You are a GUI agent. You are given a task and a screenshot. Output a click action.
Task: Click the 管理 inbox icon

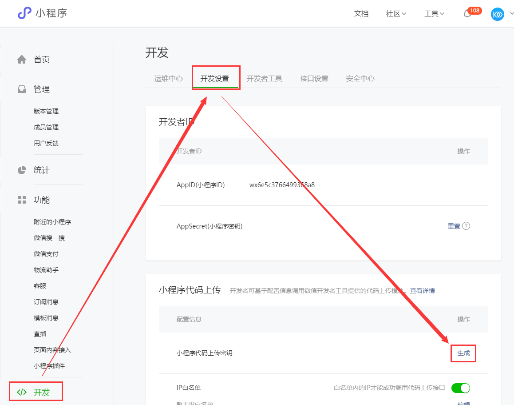click(x=22, y=89)
